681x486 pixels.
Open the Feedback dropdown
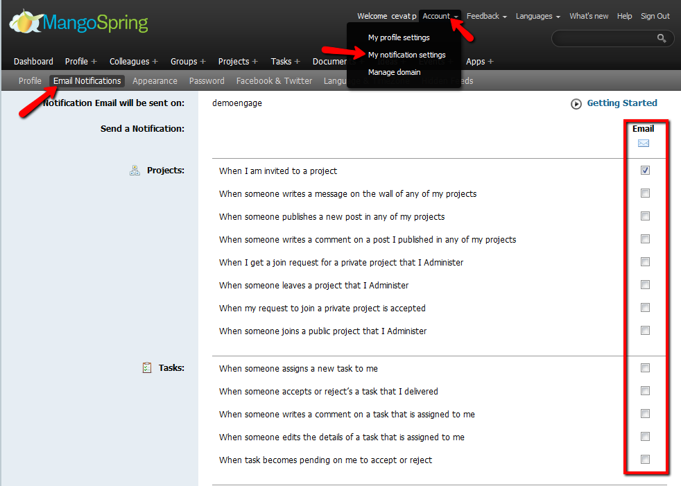pyautogui.click(x=486, y=16)
